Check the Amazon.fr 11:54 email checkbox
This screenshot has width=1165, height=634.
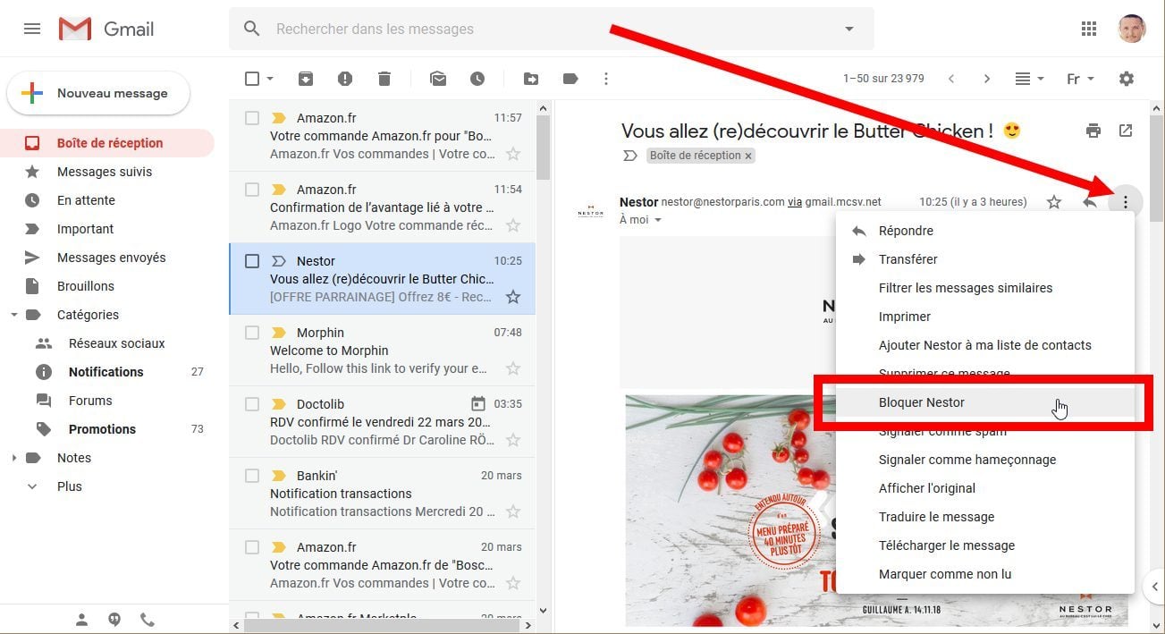(x=252, y=190)
